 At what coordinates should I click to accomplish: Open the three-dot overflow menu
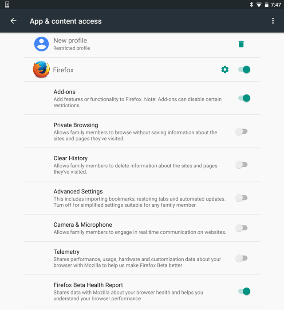click(x=273, y=21)
